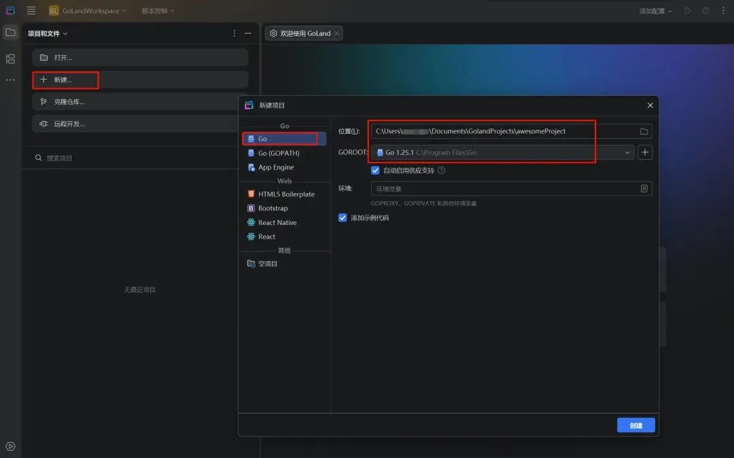Open the Services icon in the lower sidebar
Viewport: 734px width, 458px height.
coord(10,446)
